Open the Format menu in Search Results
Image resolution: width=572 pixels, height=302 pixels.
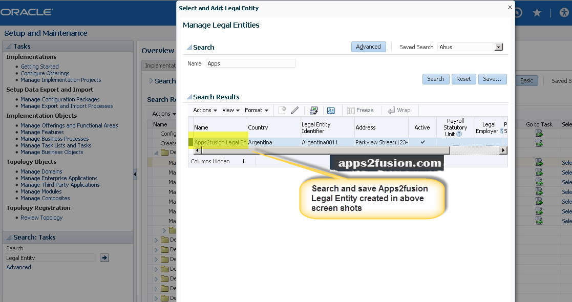(257, 110)
